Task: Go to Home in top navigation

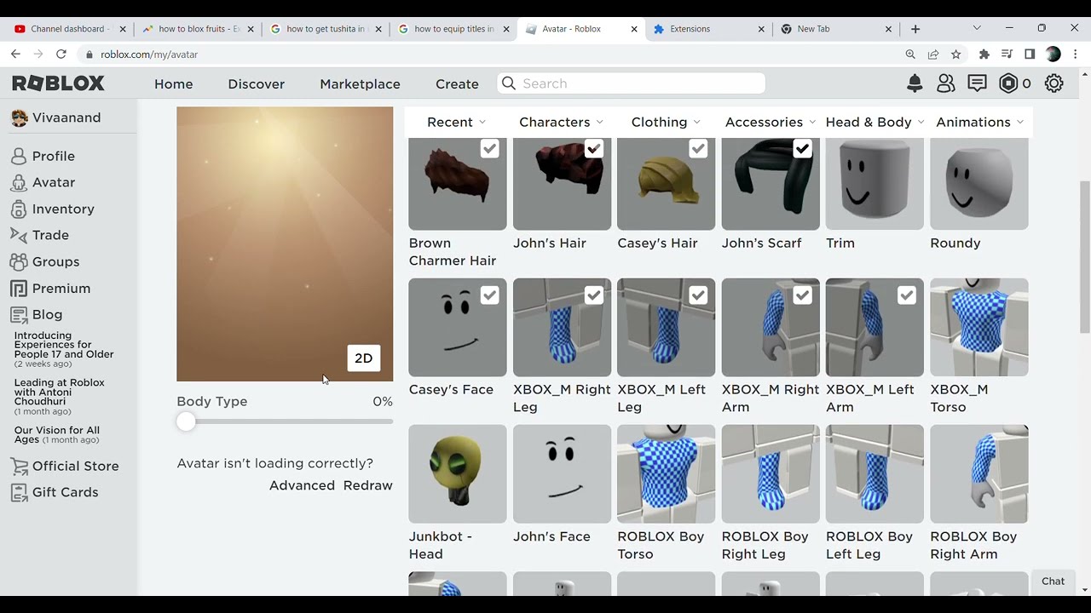Action: point(174,83)
